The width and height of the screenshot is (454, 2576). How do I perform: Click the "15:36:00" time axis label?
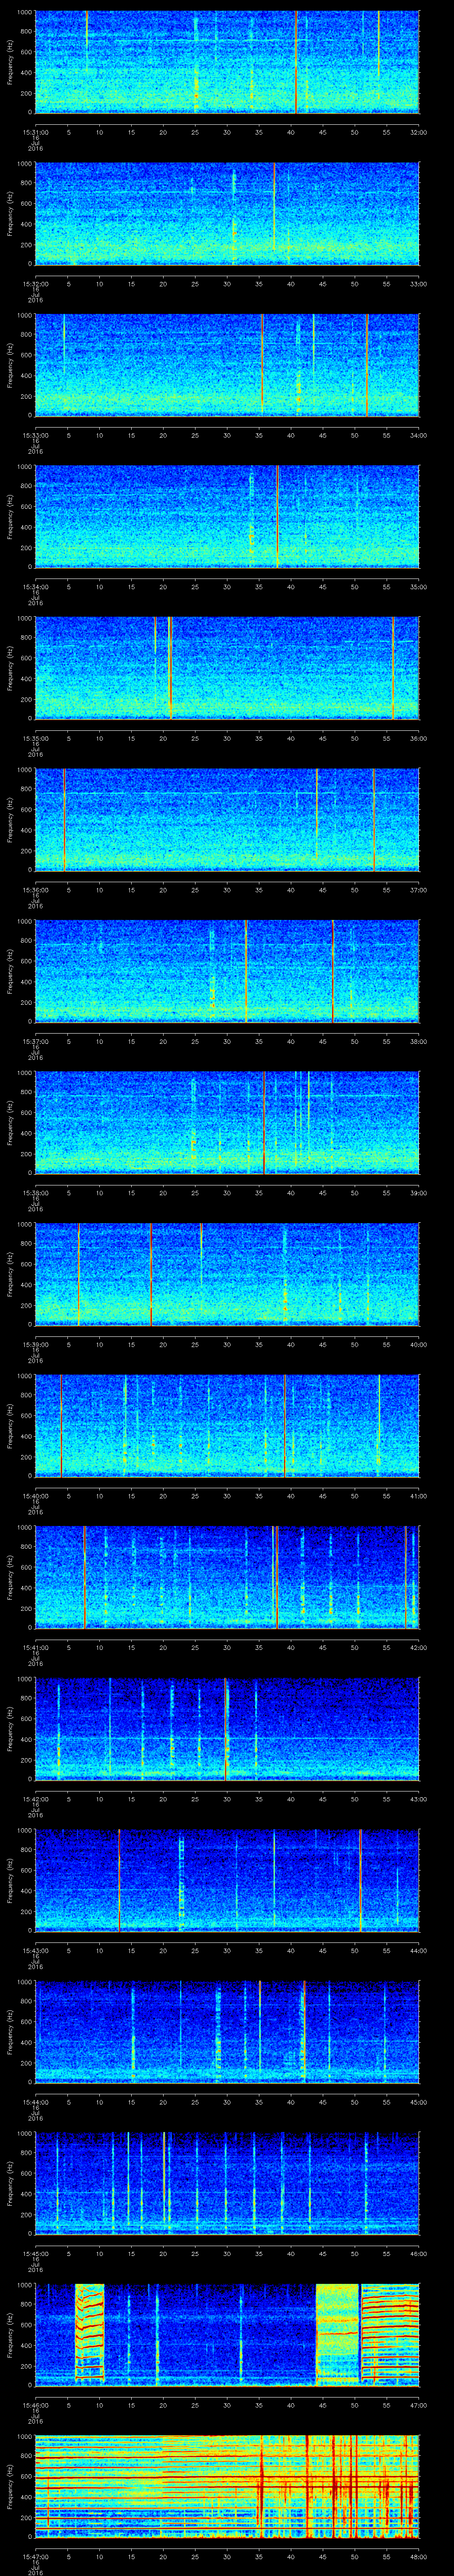pos(36,890)
